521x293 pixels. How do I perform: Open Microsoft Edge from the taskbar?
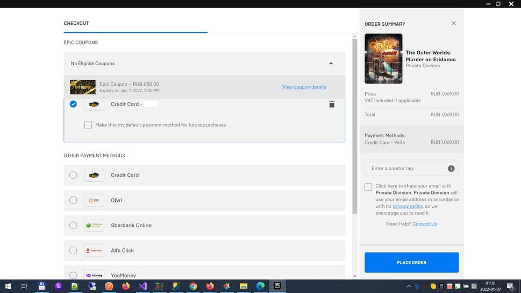(260, 287)
